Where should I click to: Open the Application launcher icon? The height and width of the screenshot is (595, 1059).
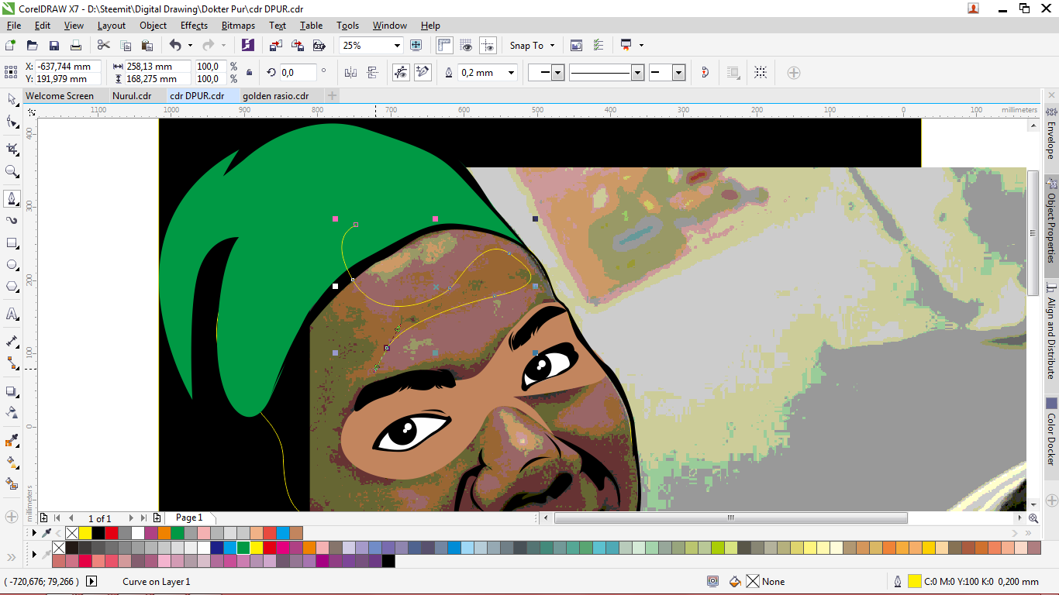(626, 46)
